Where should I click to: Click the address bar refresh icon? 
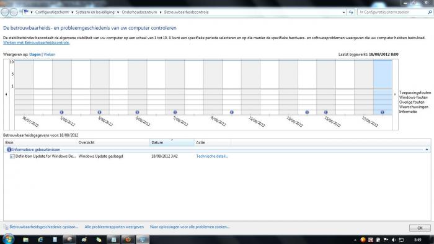pos(351,12)
